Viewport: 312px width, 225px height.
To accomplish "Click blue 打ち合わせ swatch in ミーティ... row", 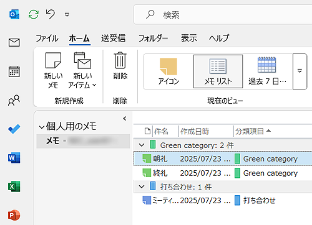I will (x=237, y=200).
